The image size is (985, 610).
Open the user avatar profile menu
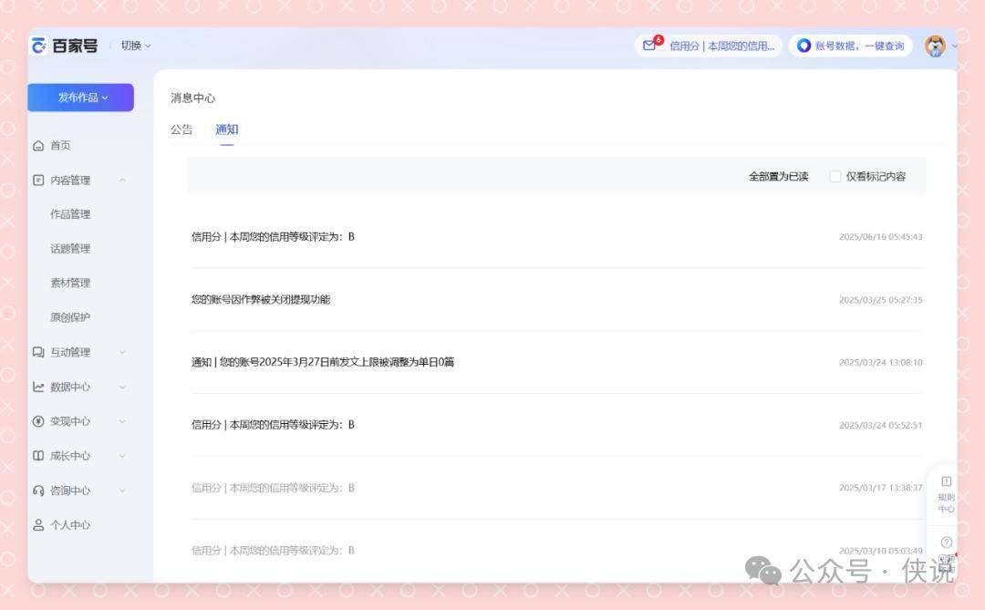click(935, 46)
